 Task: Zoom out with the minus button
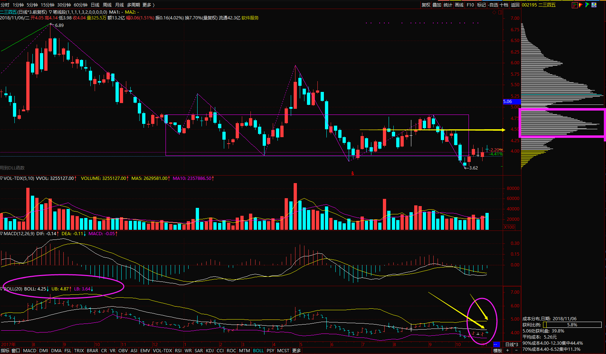pyautogui.click(x=516, y=350)
